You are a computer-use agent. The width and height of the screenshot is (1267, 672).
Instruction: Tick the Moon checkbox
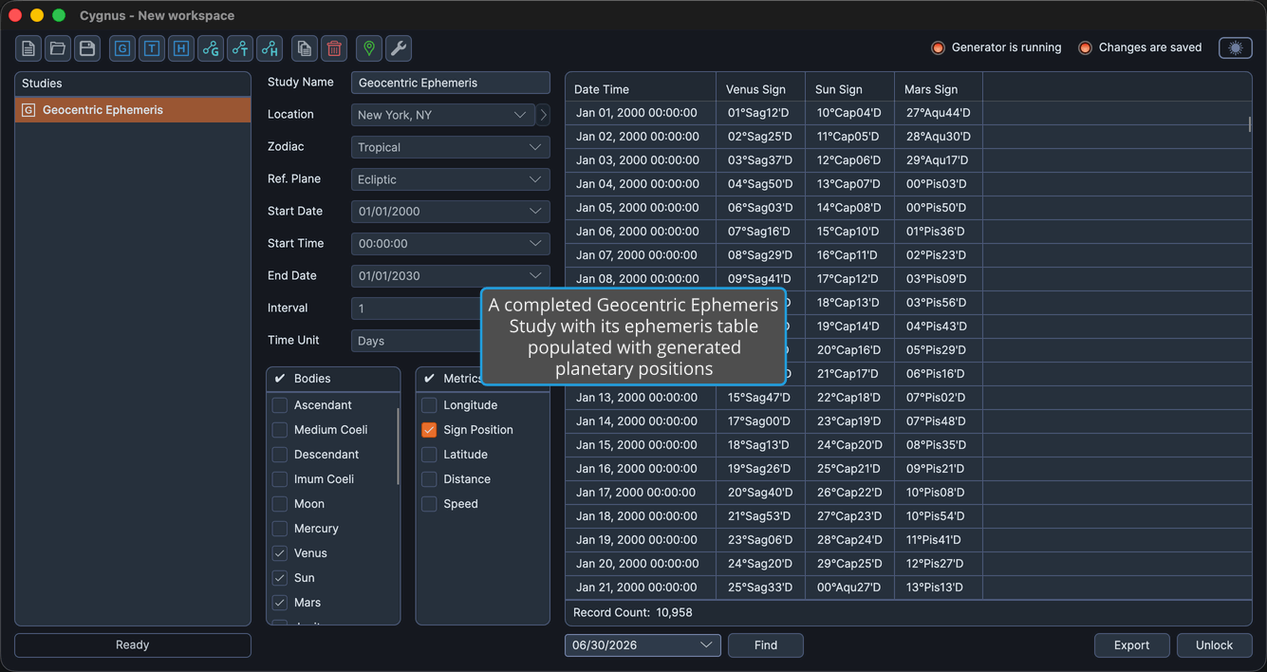(x=280, y=504)
